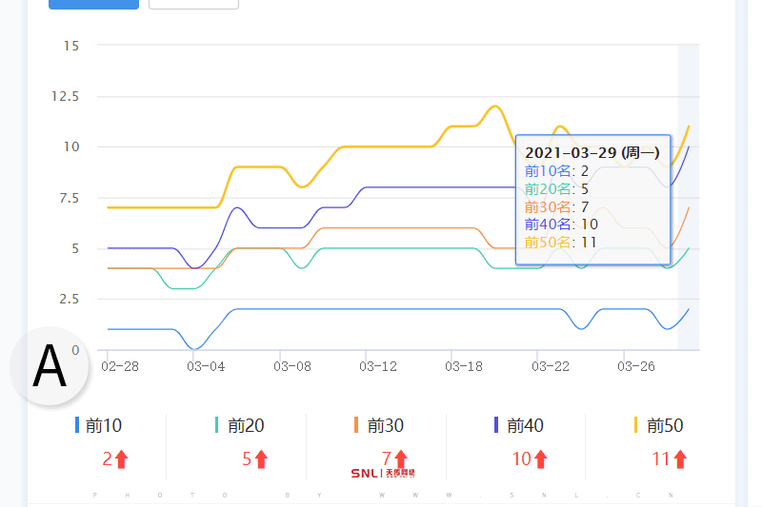762x507 pixels.
Task: Click the yellow color bar beside 前50
Action: (x=636, y=425)
